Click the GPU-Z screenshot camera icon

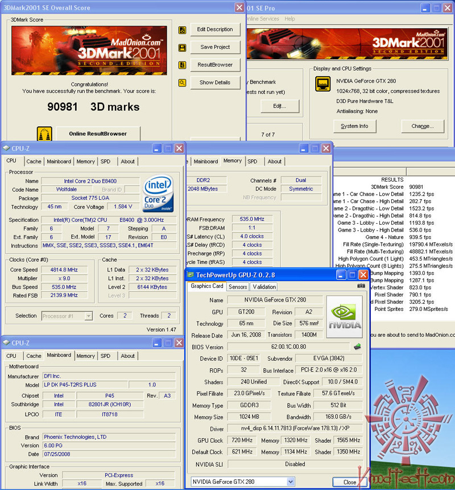(361, 286)
